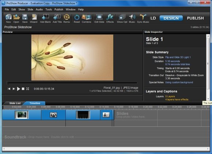This screenshot has width=212, height=154.
Task: Click the Using custom background link
Action: pyautogui.click(x=179, y=82)
